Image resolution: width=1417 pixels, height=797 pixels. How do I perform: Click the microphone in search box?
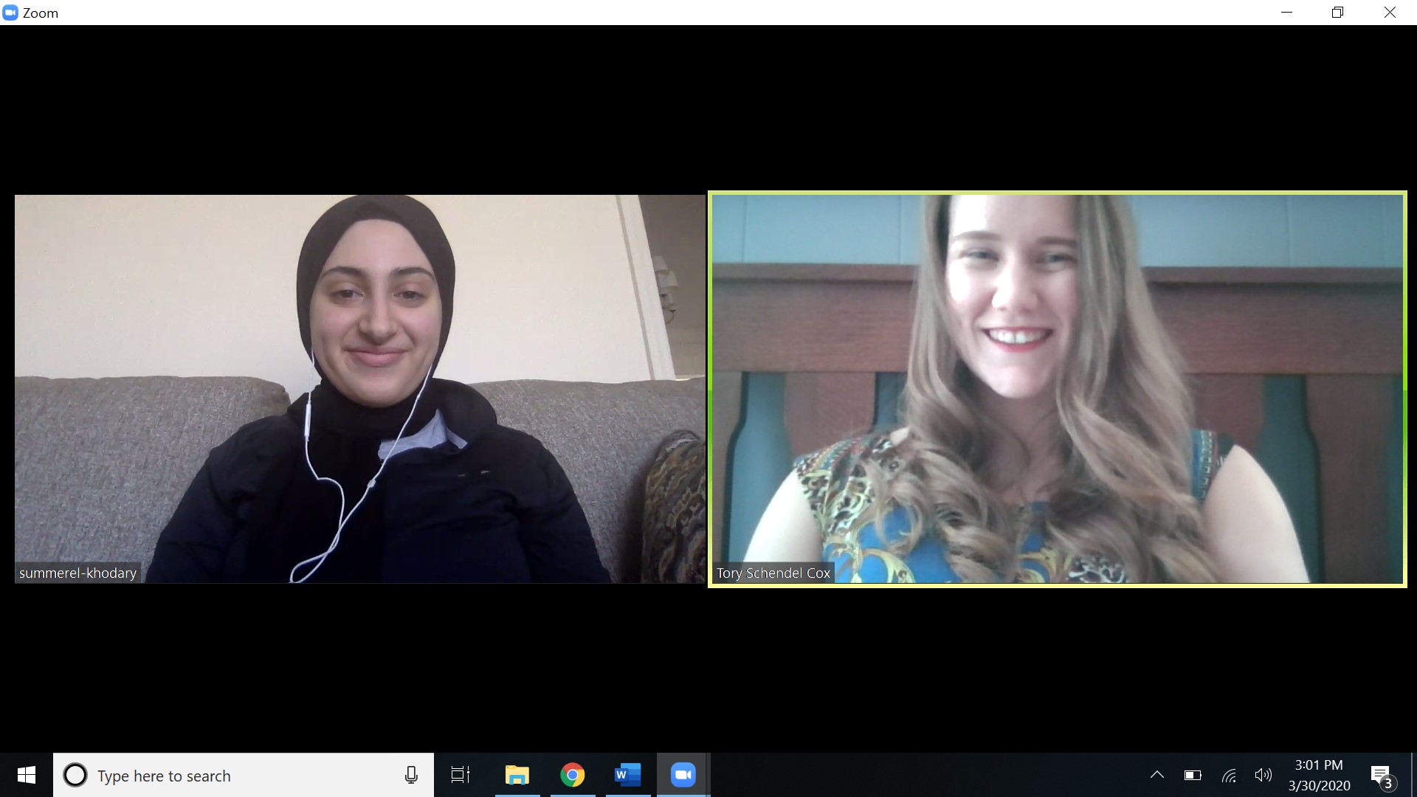[411, 775]
